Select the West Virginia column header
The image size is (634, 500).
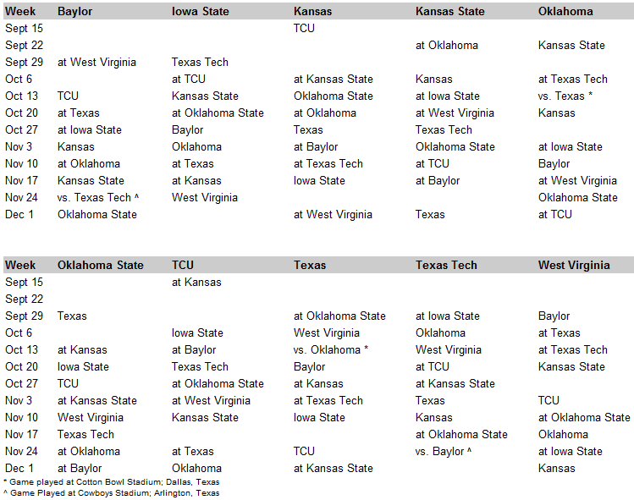point(574,265)
